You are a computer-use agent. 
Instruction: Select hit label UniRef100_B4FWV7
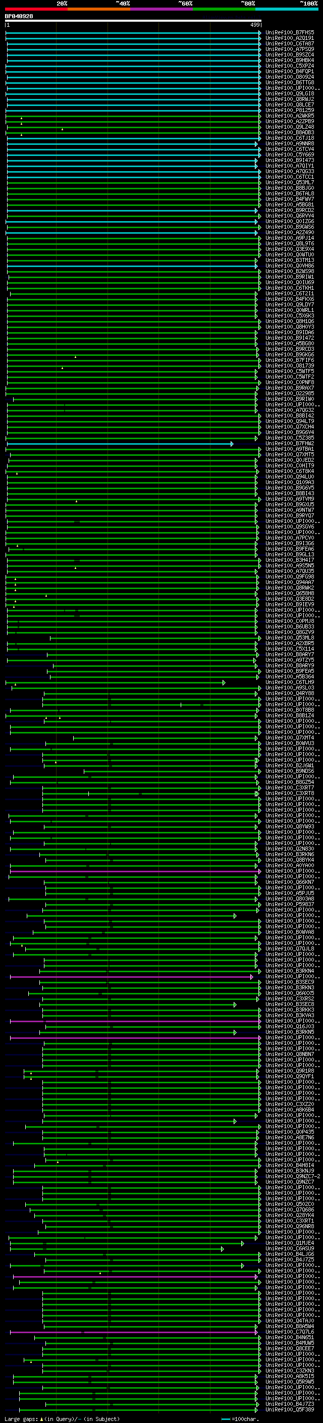point(290,199)
